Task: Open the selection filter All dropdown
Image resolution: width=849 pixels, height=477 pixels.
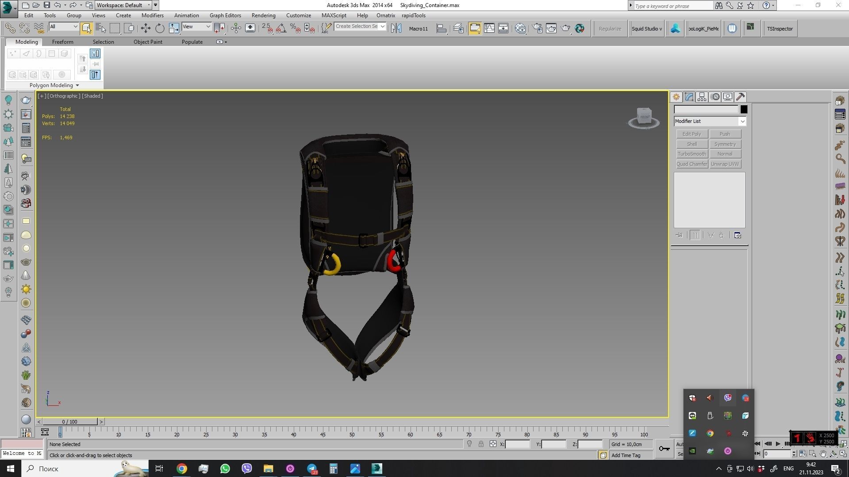Action: pos(64,27)
